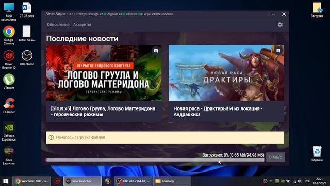Open Sirus Launcher desktop shortcut
This screenshot has height=186, width=330.
(9, 156)
